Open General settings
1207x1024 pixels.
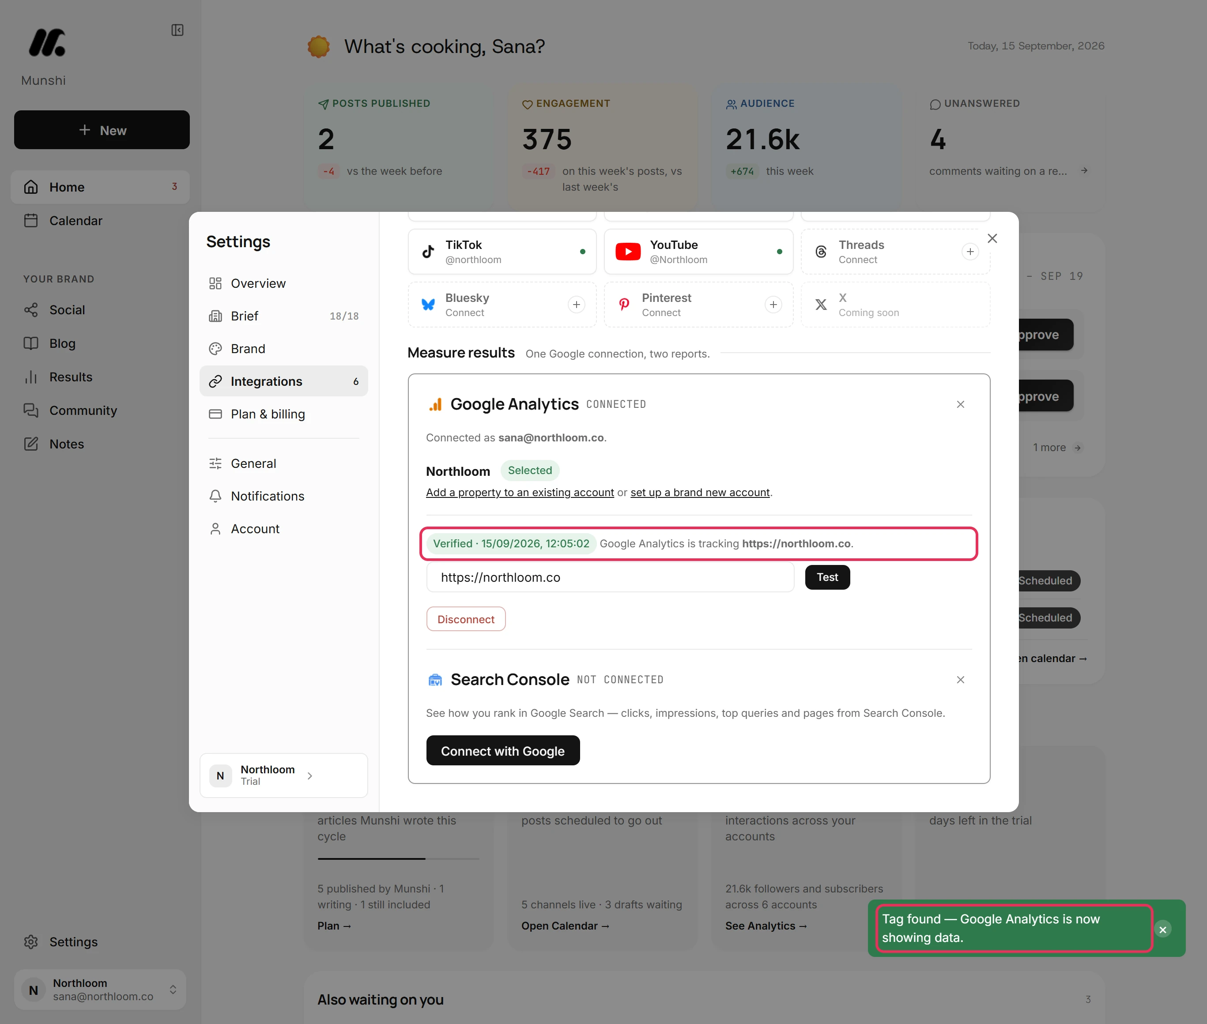[283, 464]
